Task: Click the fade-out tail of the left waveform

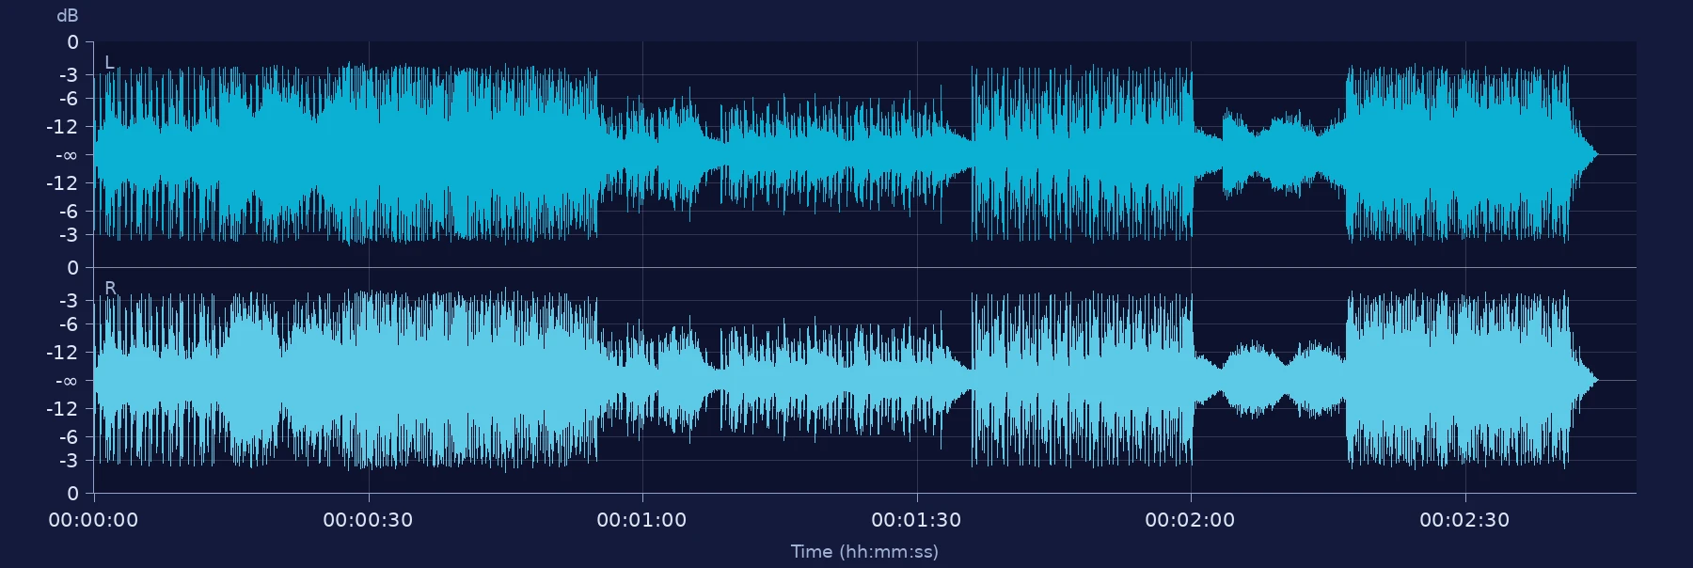Action: pos(1584,154)
